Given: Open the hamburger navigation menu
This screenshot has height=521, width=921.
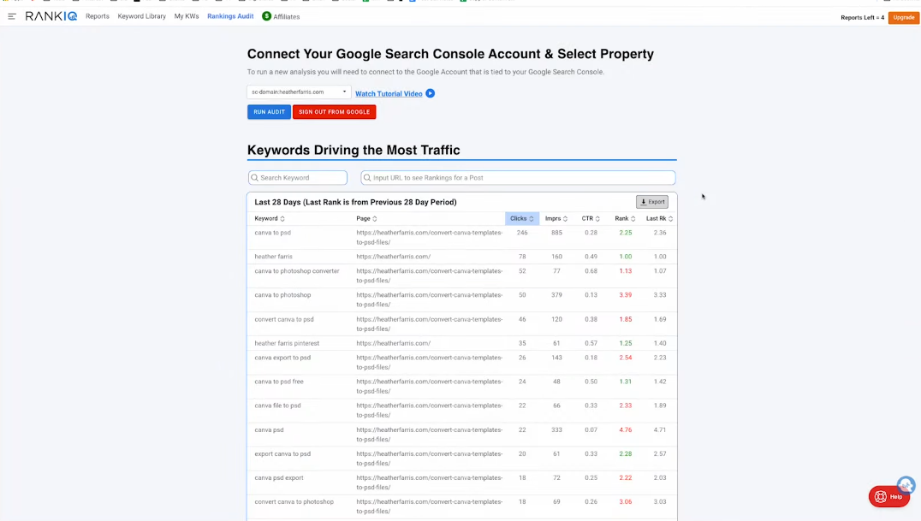Looking at the screenshot, I should tap(12, 16).
